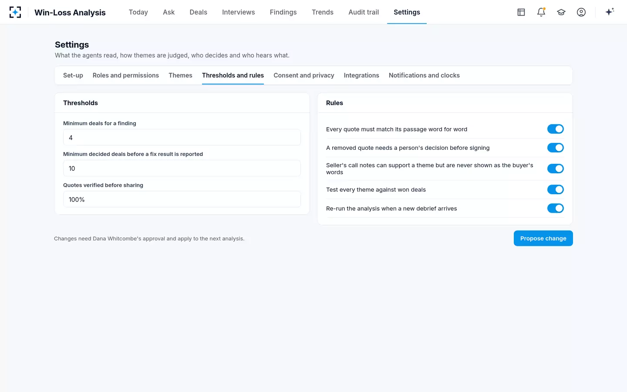
Task: Go to Trends
Action: (323, 12)
